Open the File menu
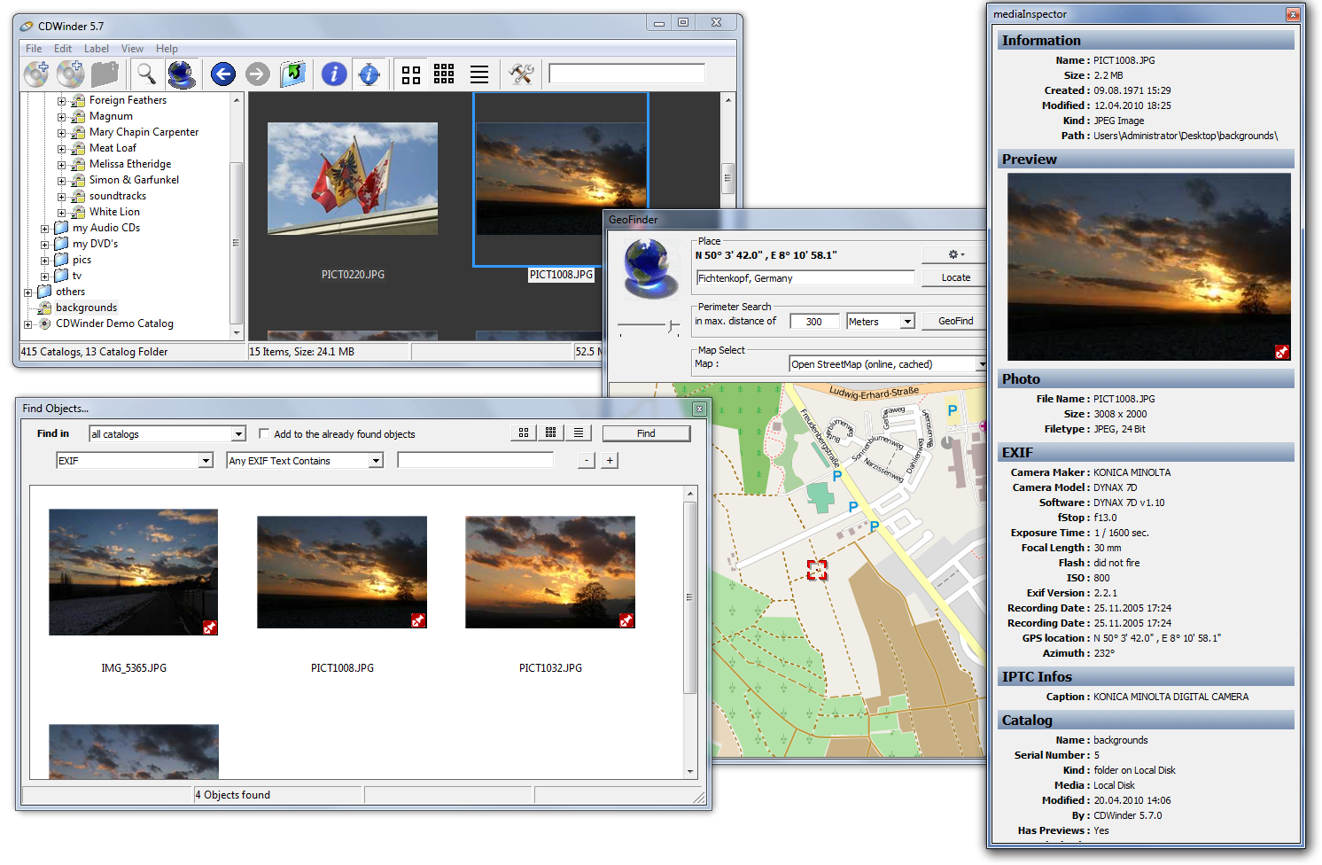Viewport: 1322px width, 865px height. [x=34, y=49]
